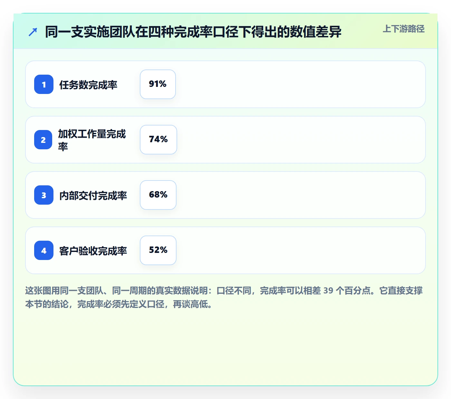Screen dimensions: 451x399
Task: Click the 74% value box
Action: click(158, 140)
